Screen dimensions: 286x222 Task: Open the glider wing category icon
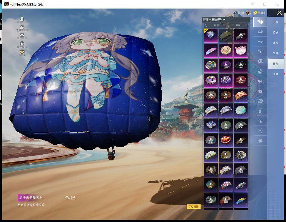pyautogui.click(x=260, y=32)
